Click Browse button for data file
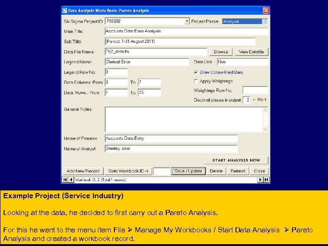Screen dimensions: 328x246 pyautogui.click(x=220, y=52)
